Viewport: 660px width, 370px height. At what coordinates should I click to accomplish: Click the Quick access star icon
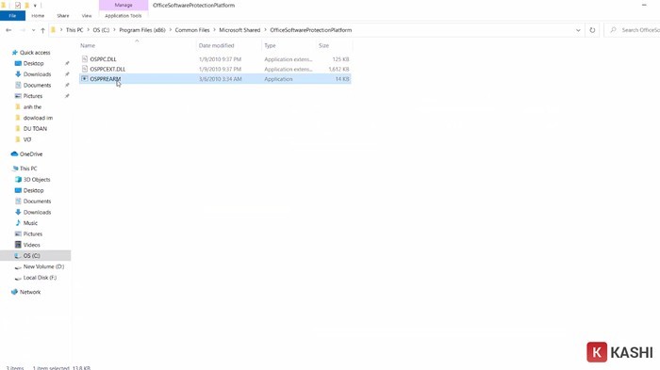[x=15, y=53]
